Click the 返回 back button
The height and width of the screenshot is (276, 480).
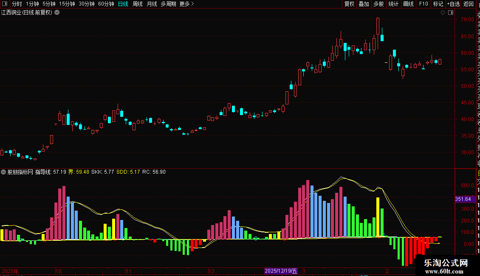pyautogui.click(x=469, y=4)
